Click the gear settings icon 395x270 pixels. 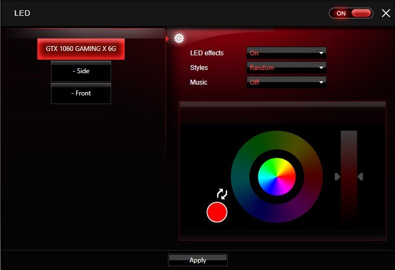pyautogui.click(x=179, y=38)
